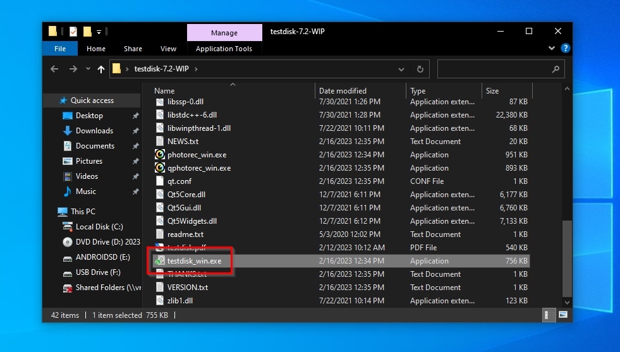
Task: Unpin Pictures from Quick access
Action: click(136, 161)
